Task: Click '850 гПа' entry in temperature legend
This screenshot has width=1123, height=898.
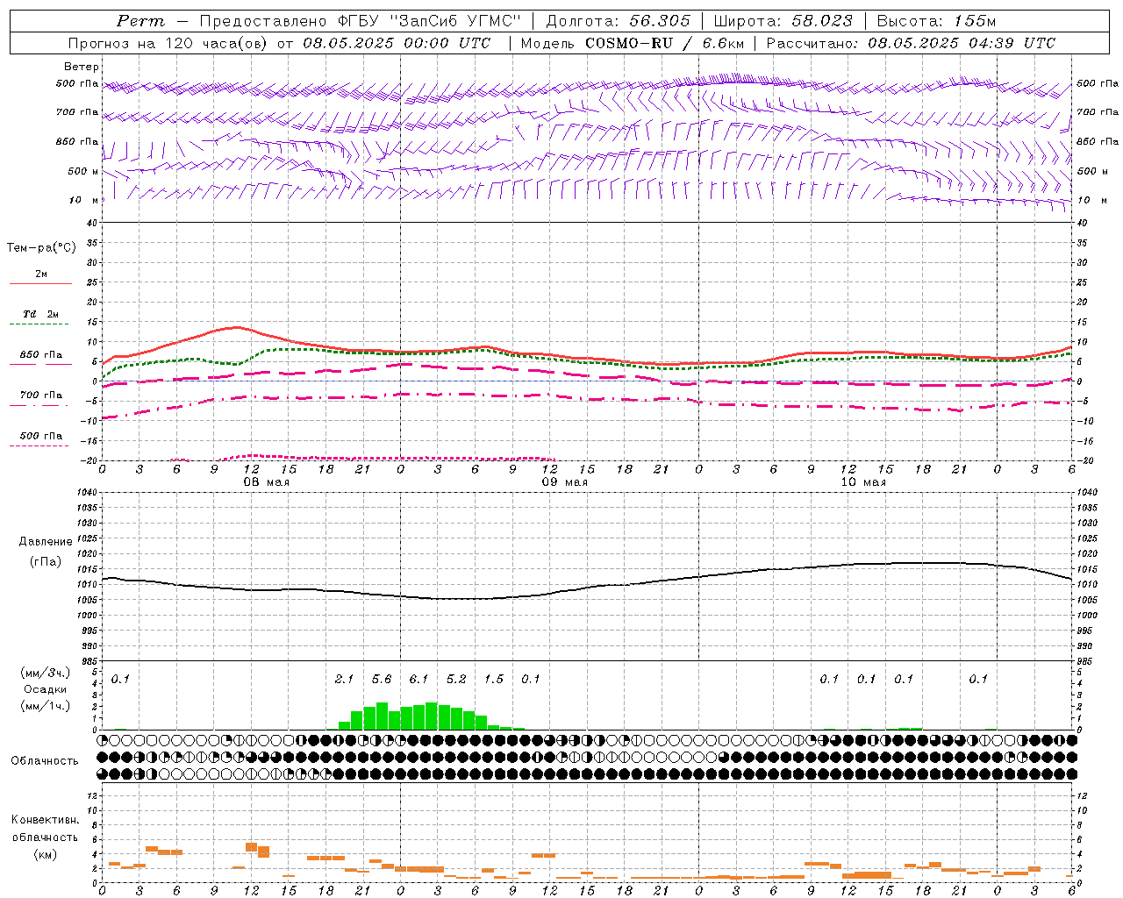Action: pyautogui.click(x=41, y=354)
